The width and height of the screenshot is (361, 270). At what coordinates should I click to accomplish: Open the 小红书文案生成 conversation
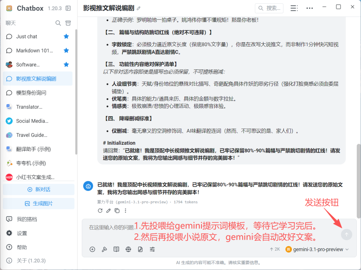coord(37,177)
